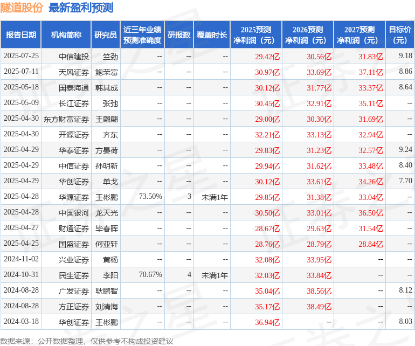
Task: Click institution 东方财富证券
Action: pyautogui.click(x=66, y=119)
